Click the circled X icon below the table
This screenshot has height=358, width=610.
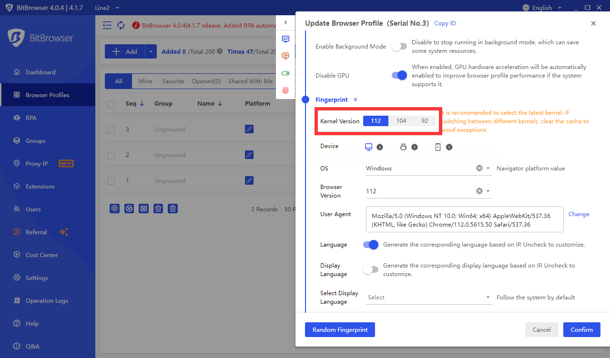pos(129,209)
